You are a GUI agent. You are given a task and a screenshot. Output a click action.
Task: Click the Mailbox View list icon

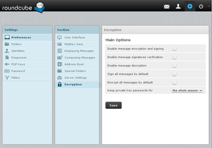(x=59, y=44)
